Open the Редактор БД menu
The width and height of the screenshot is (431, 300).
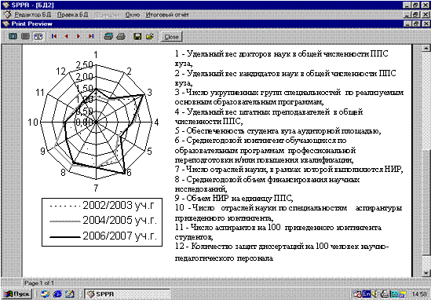tap(33, 15)
